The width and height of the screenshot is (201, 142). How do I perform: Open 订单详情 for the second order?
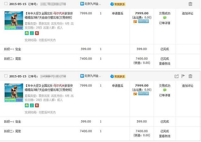165,95
